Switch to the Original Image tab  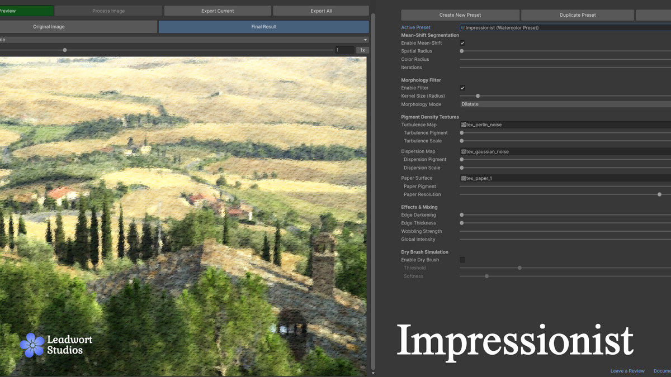point(78,27)
